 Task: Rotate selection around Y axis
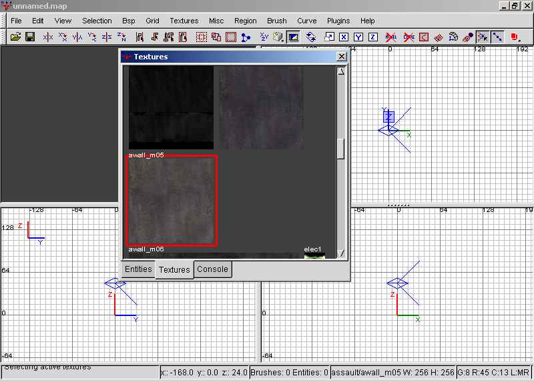click(x=92, y=37)
